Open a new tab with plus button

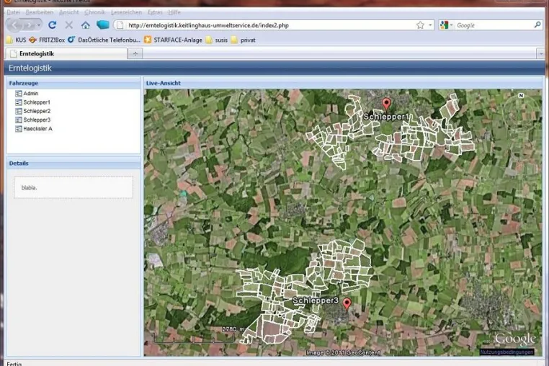pos(135,53)
